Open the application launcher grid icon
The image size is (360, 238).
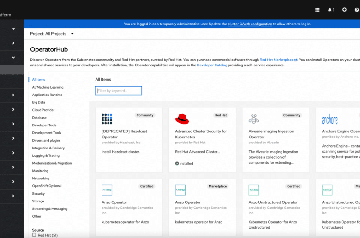click(x=317, y=10)
